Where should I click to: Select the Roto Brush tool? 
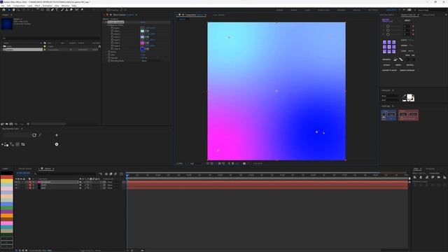[x=76, y=10]
